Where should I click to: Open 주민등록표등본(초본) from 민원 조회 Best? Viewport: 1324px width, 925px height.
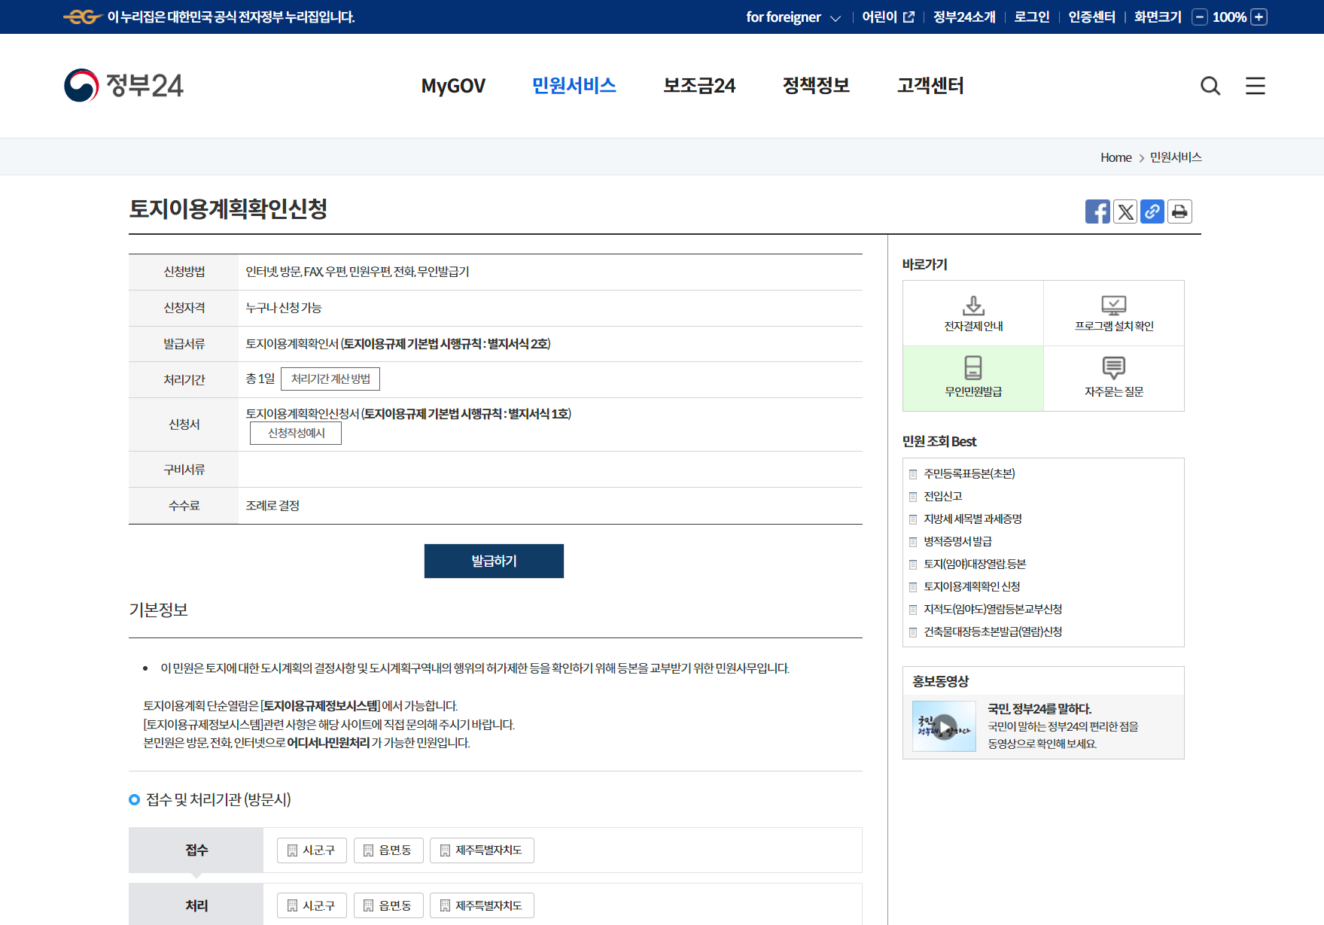coord(969,473)
